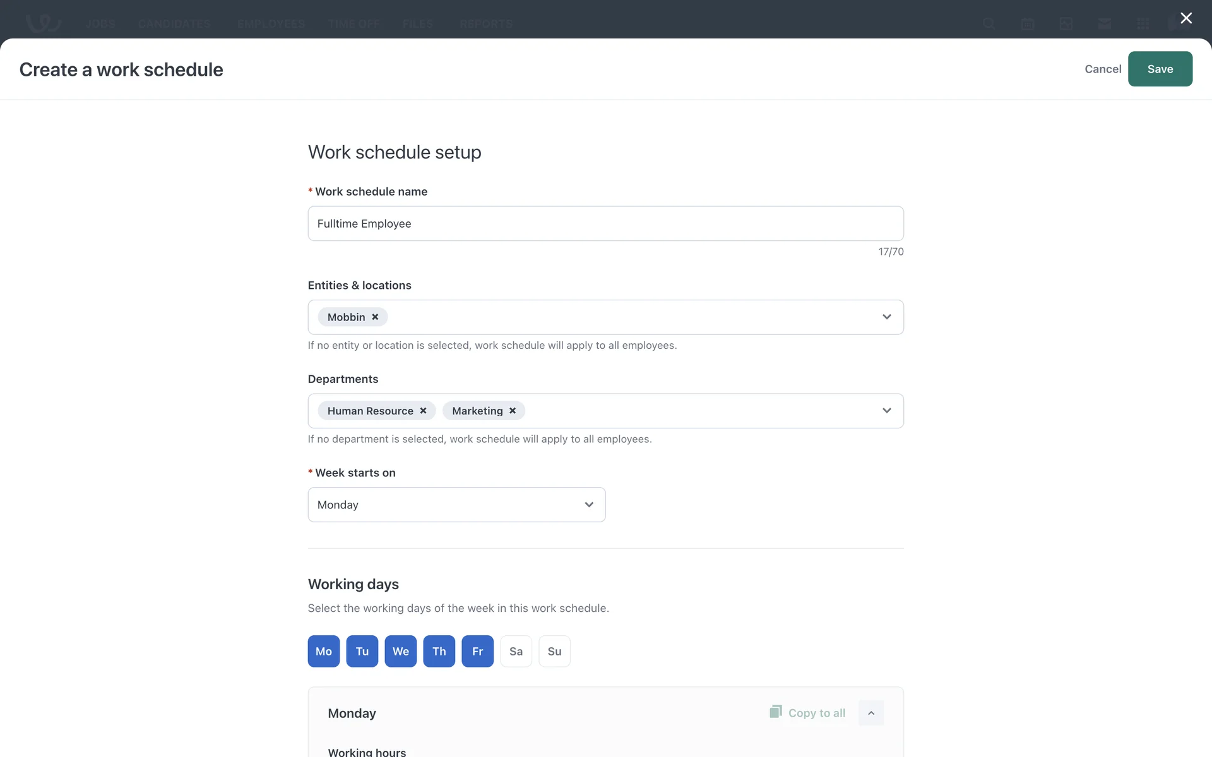Close the work schedule dialog with X
Screen dimensions: 1212x757
coord(1186,18)
